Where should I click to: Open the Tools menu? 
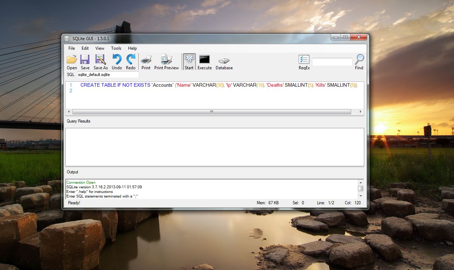click(116, 48)
